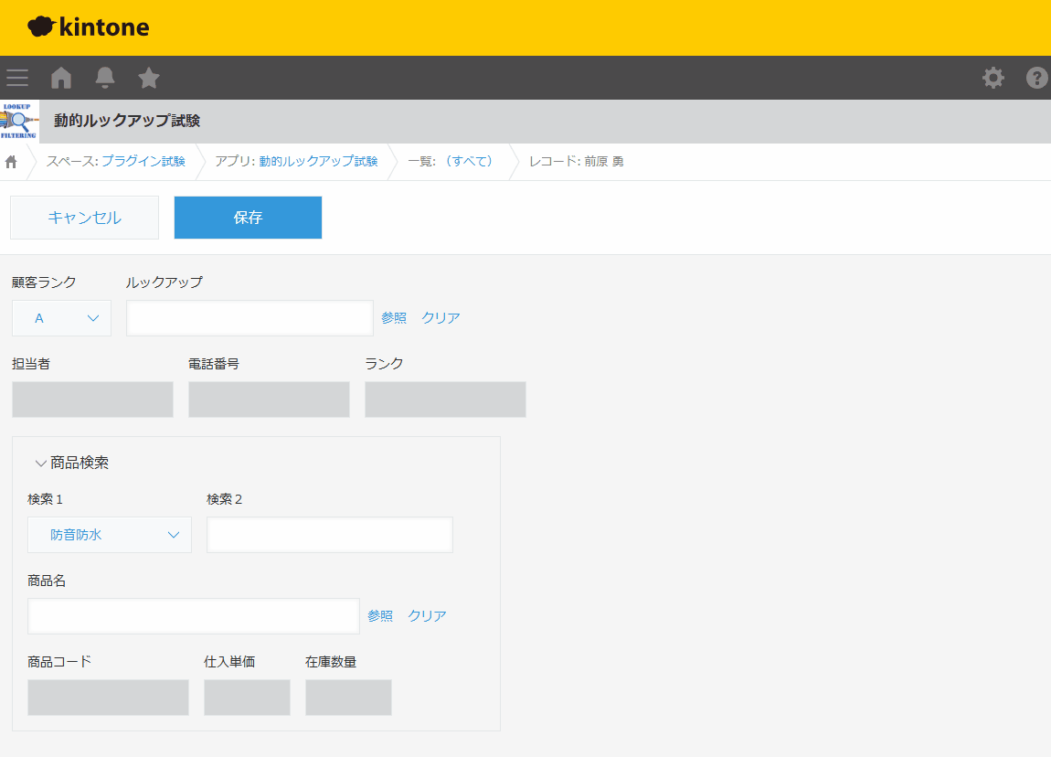Open the settings gear menu

click(993, 78)
